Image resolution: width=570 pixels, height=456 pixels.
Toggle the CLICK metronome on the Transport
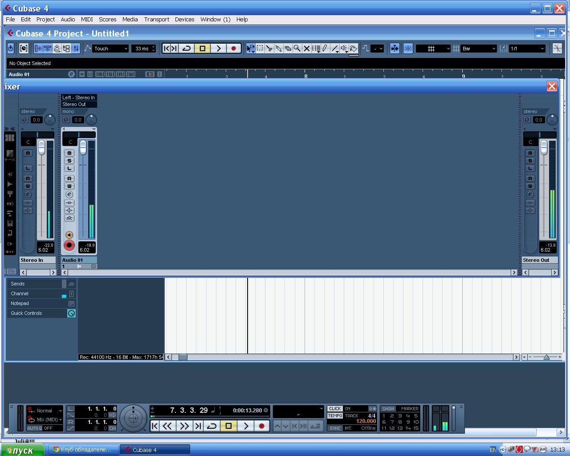tap(335, 409)
